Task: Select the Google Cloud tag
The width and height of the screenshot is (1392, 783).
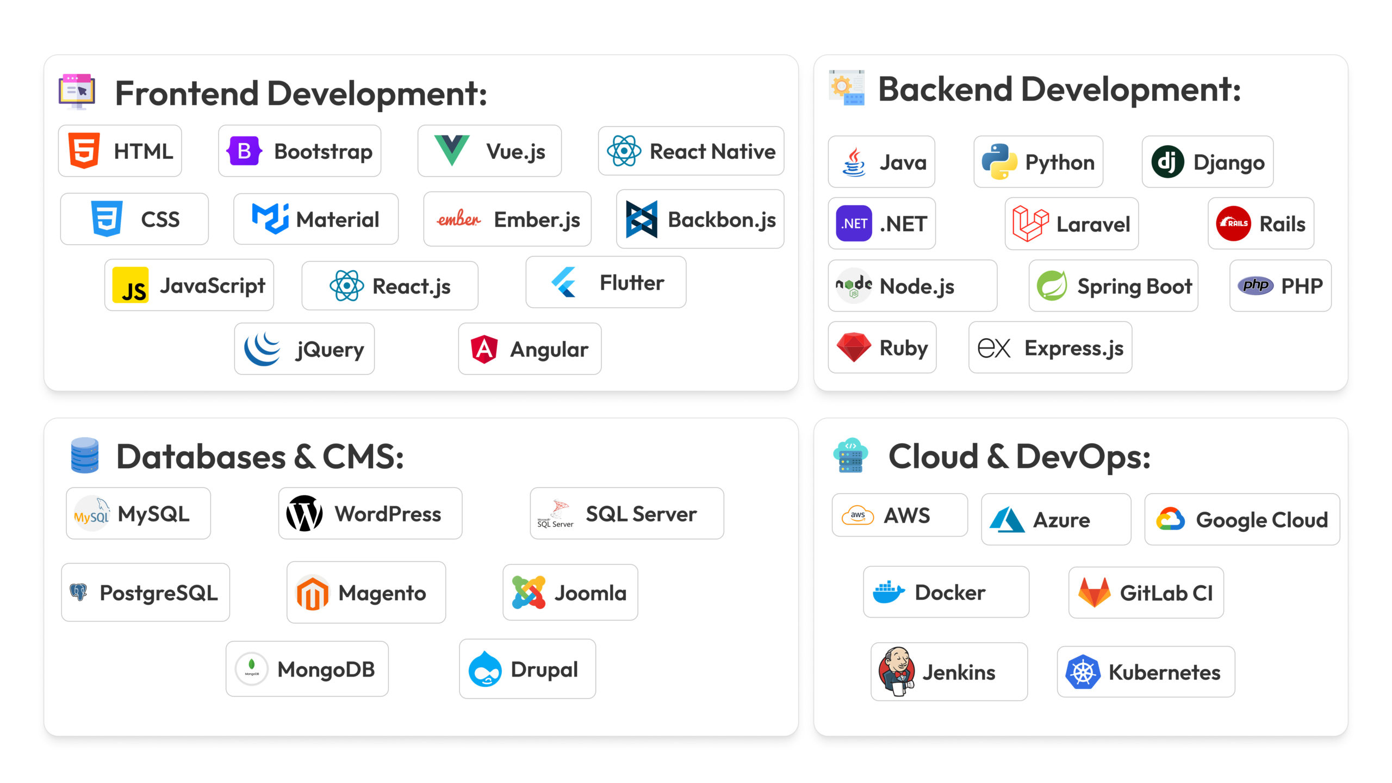Action: (x=1242, y=519)
